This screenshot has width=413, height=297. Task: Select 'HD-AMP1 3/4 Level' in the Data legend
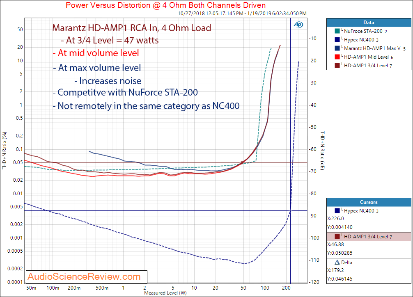(368, 66)
